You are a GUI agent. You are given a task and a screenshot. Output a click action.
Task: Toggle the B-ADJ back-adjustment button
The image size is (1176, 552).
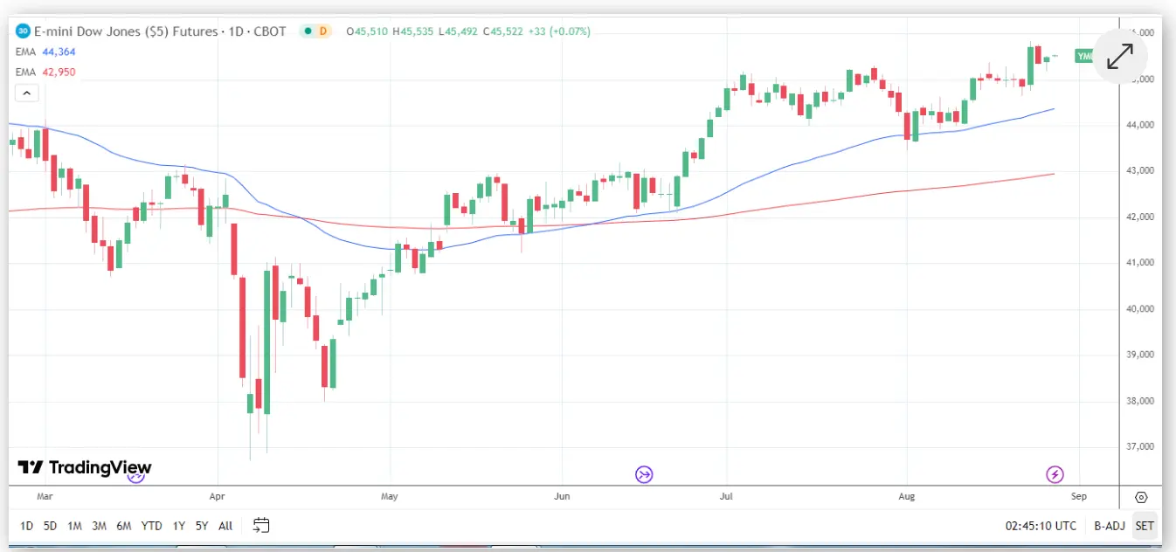pyautogui.click(x=1110, y=526)
